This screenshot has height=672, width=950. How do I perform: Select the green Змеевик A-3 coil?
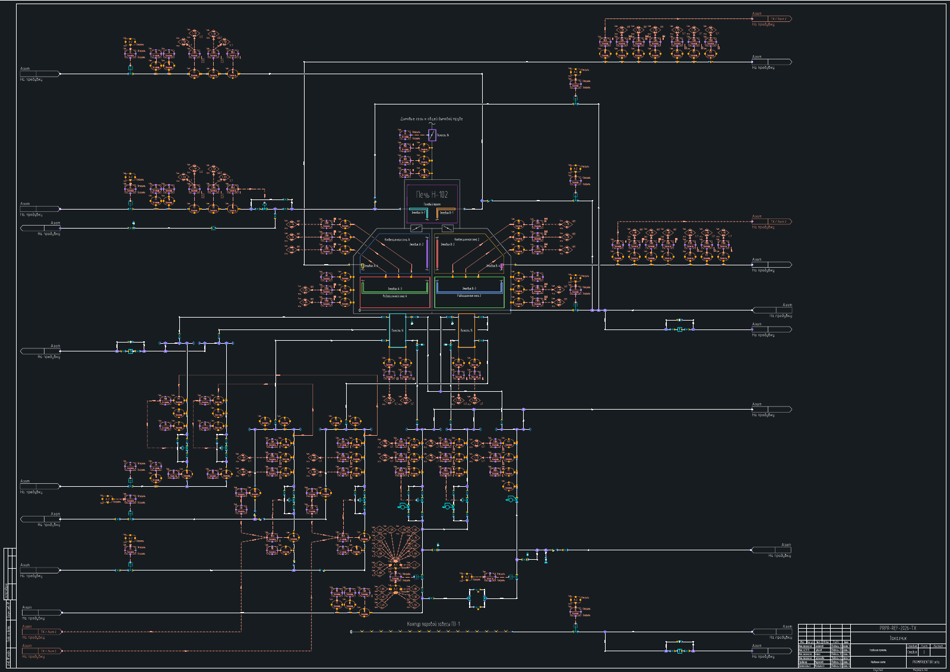click(395, 288)
